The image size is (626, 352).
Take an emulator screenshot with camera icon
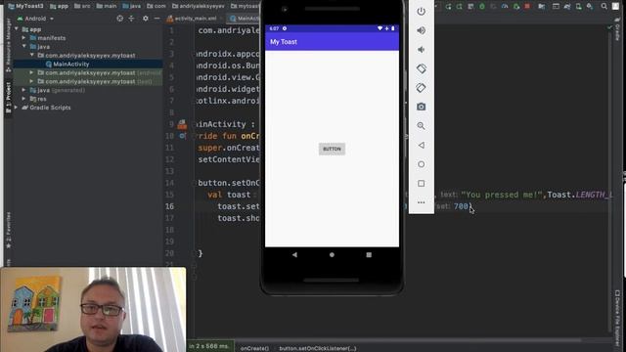coord(421,107)
